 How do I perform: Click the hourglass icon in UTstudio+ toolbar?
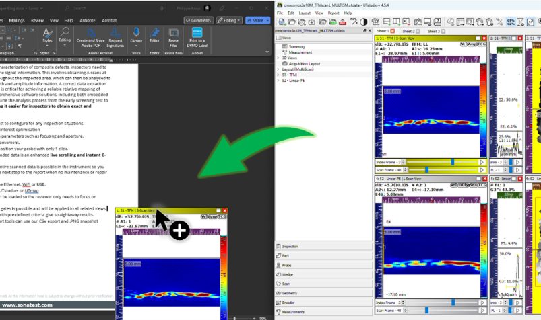click(521, 22)
